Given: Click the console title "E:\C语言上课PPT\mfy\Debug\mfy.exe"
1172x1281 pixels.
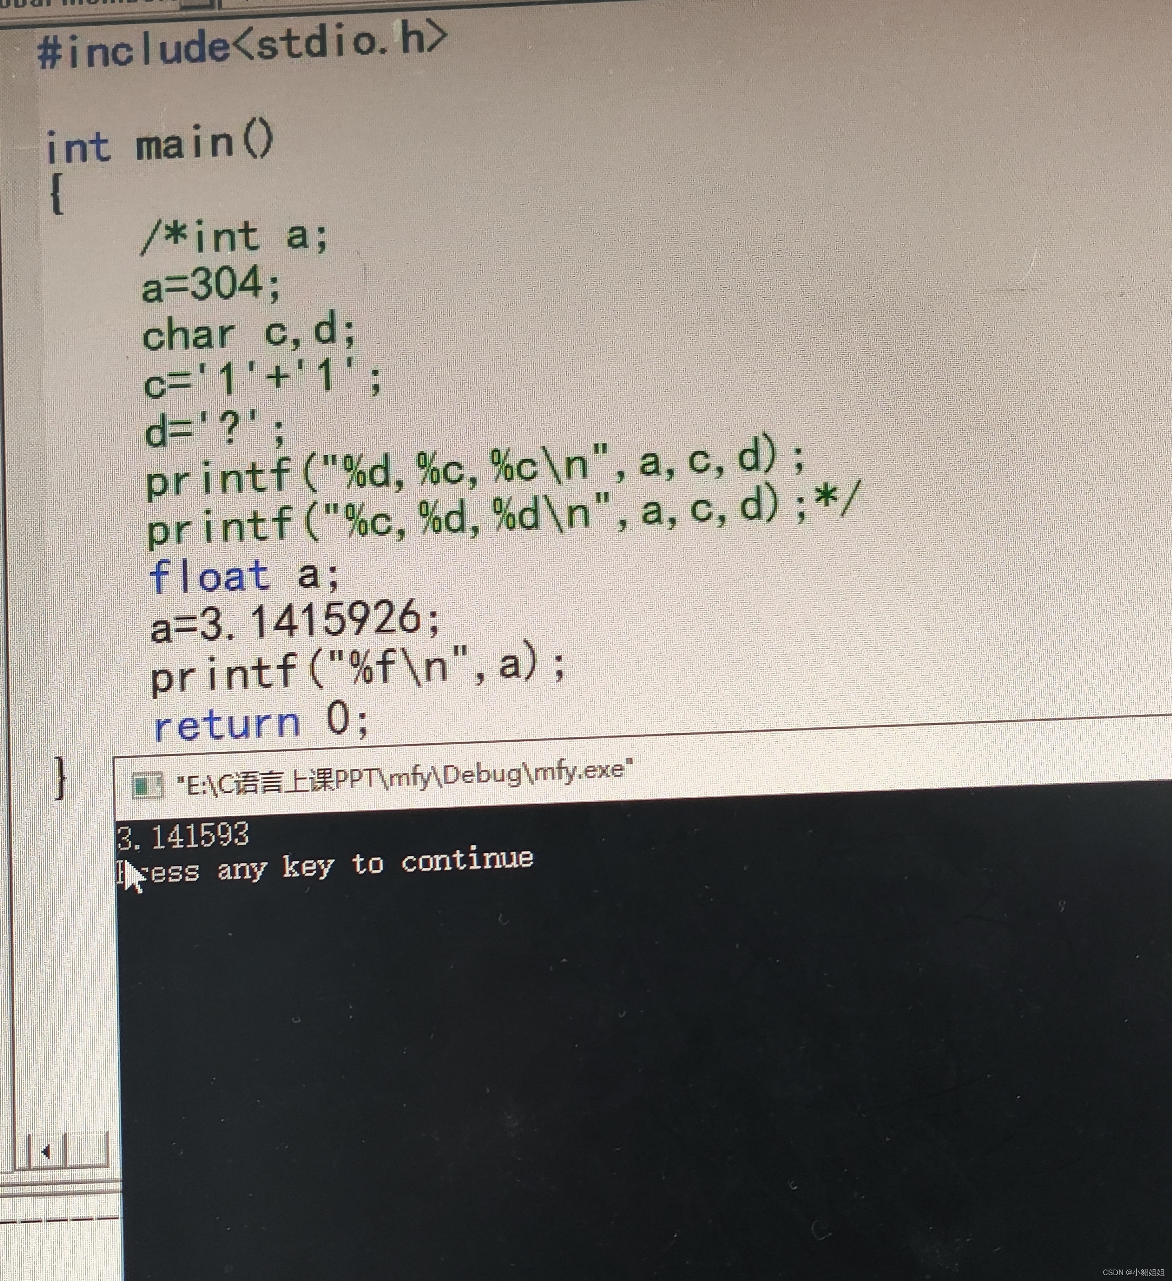Looking at the screenshot, I should [x=406, y=777].
